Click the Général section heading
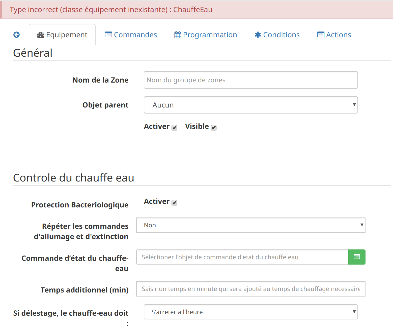The image size is (393, 330). tap(33, 53)
